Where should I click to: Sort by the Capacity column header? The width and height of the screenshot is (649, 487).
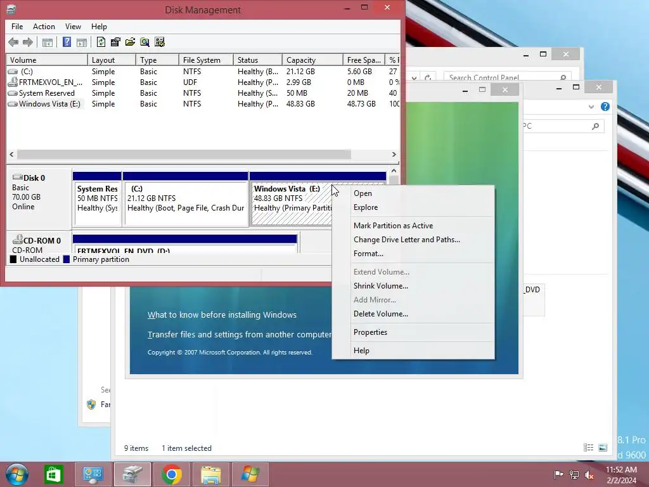312,60
